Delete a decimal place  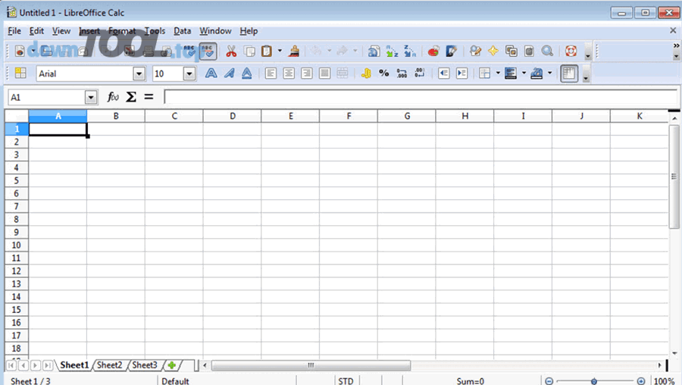click(x=420, y=73)
